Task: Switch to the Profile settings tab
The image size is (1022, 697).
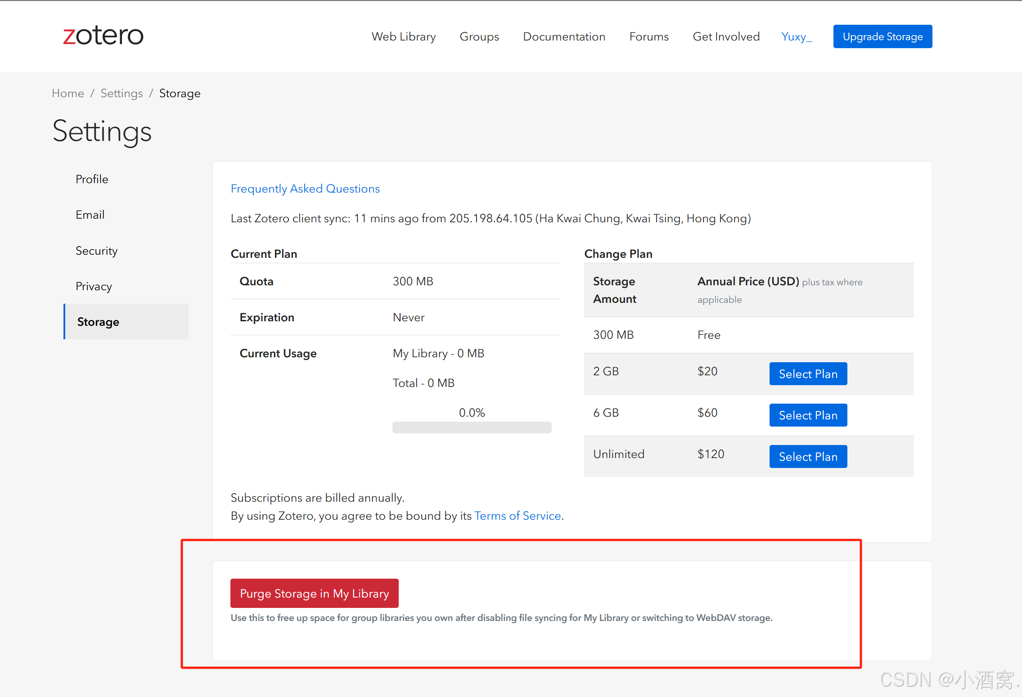Action: 92,179
